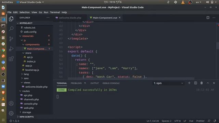The image size is (219, 123).
Task: Switch to the welcome.blade.php tab
Action: click(70, 18)
